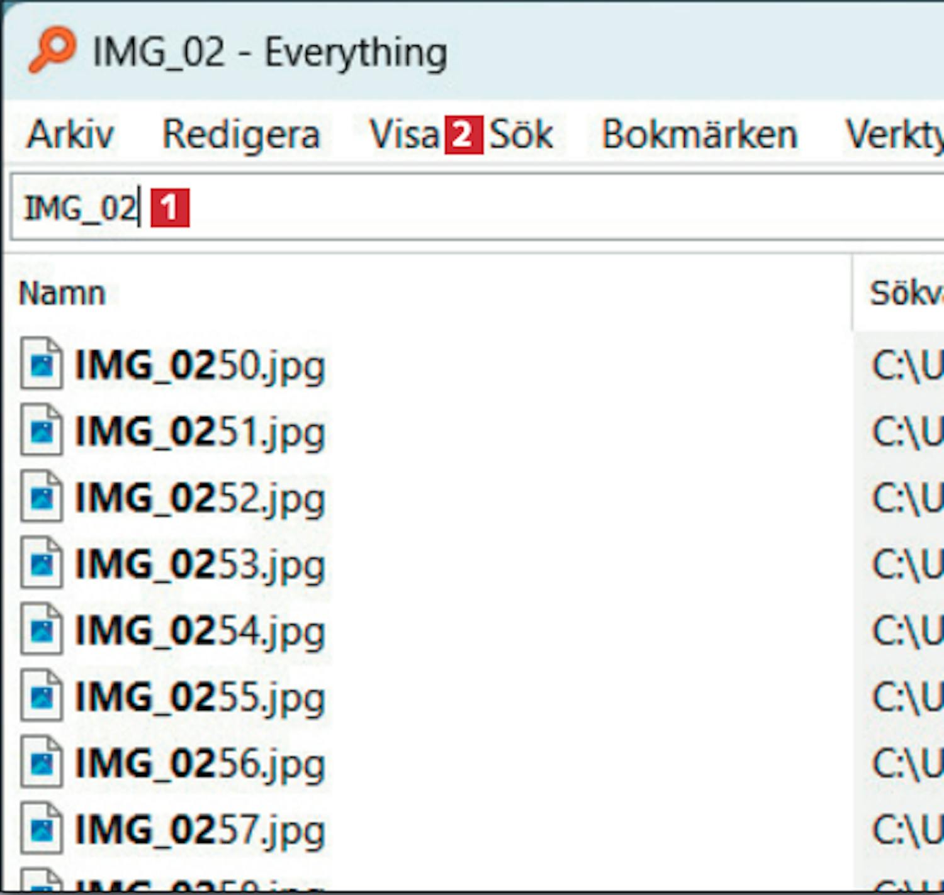This screenshot has height=895, width=944.
Task: Click the path cell for IMG_0255.jpg
Action: pyautogui.click(x=899, y=697)
